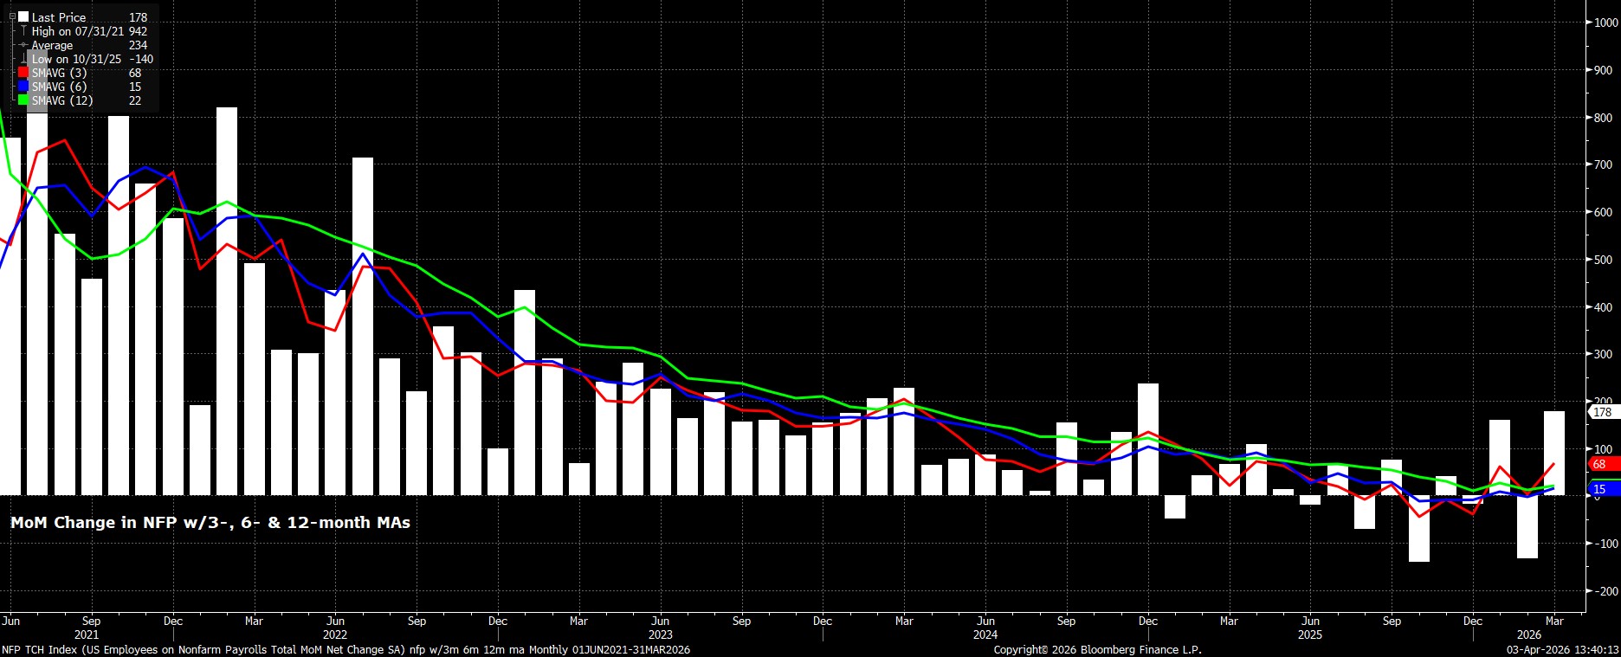Screen dimensions: 1621x657
Task: Click the Mar 2026 bar at far right
Action: click(1554, 453)
